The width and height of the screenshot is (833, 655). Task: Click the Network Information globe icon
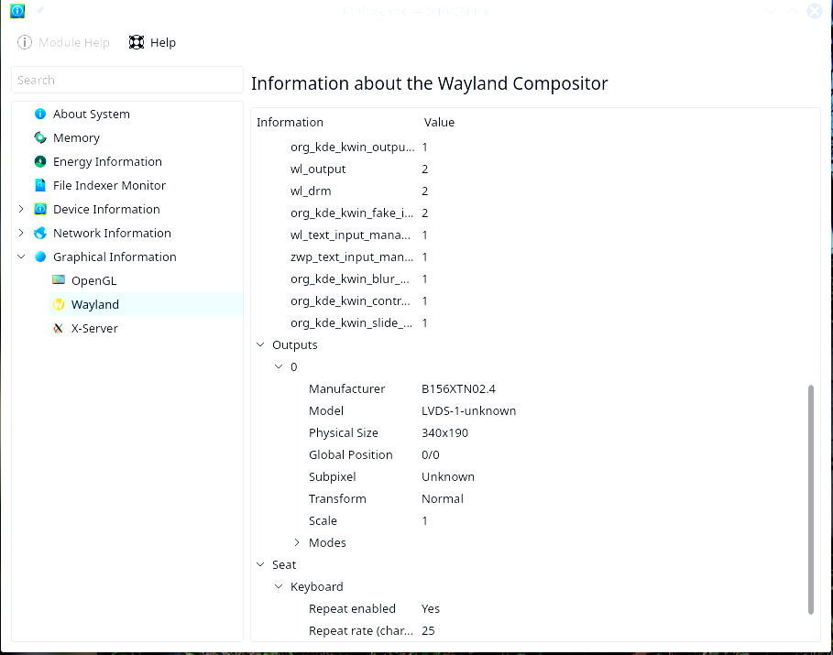pyautogui.click(x=40, y=234)
